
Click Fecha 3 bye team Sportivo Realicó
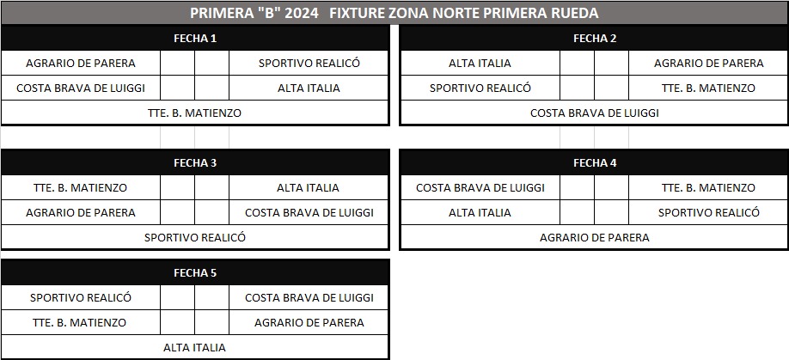[195, 237]
